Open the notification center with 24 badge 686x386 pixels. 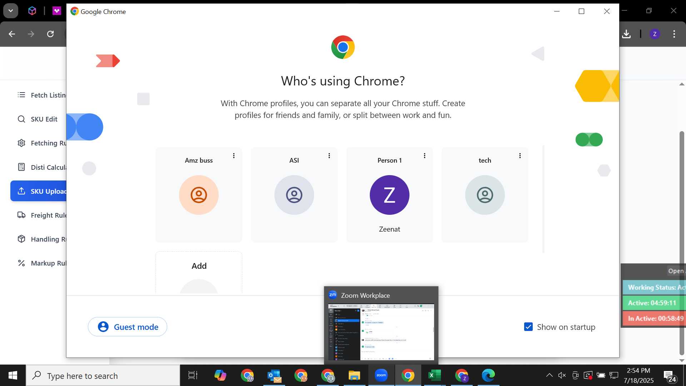click(x=670, y=376)
